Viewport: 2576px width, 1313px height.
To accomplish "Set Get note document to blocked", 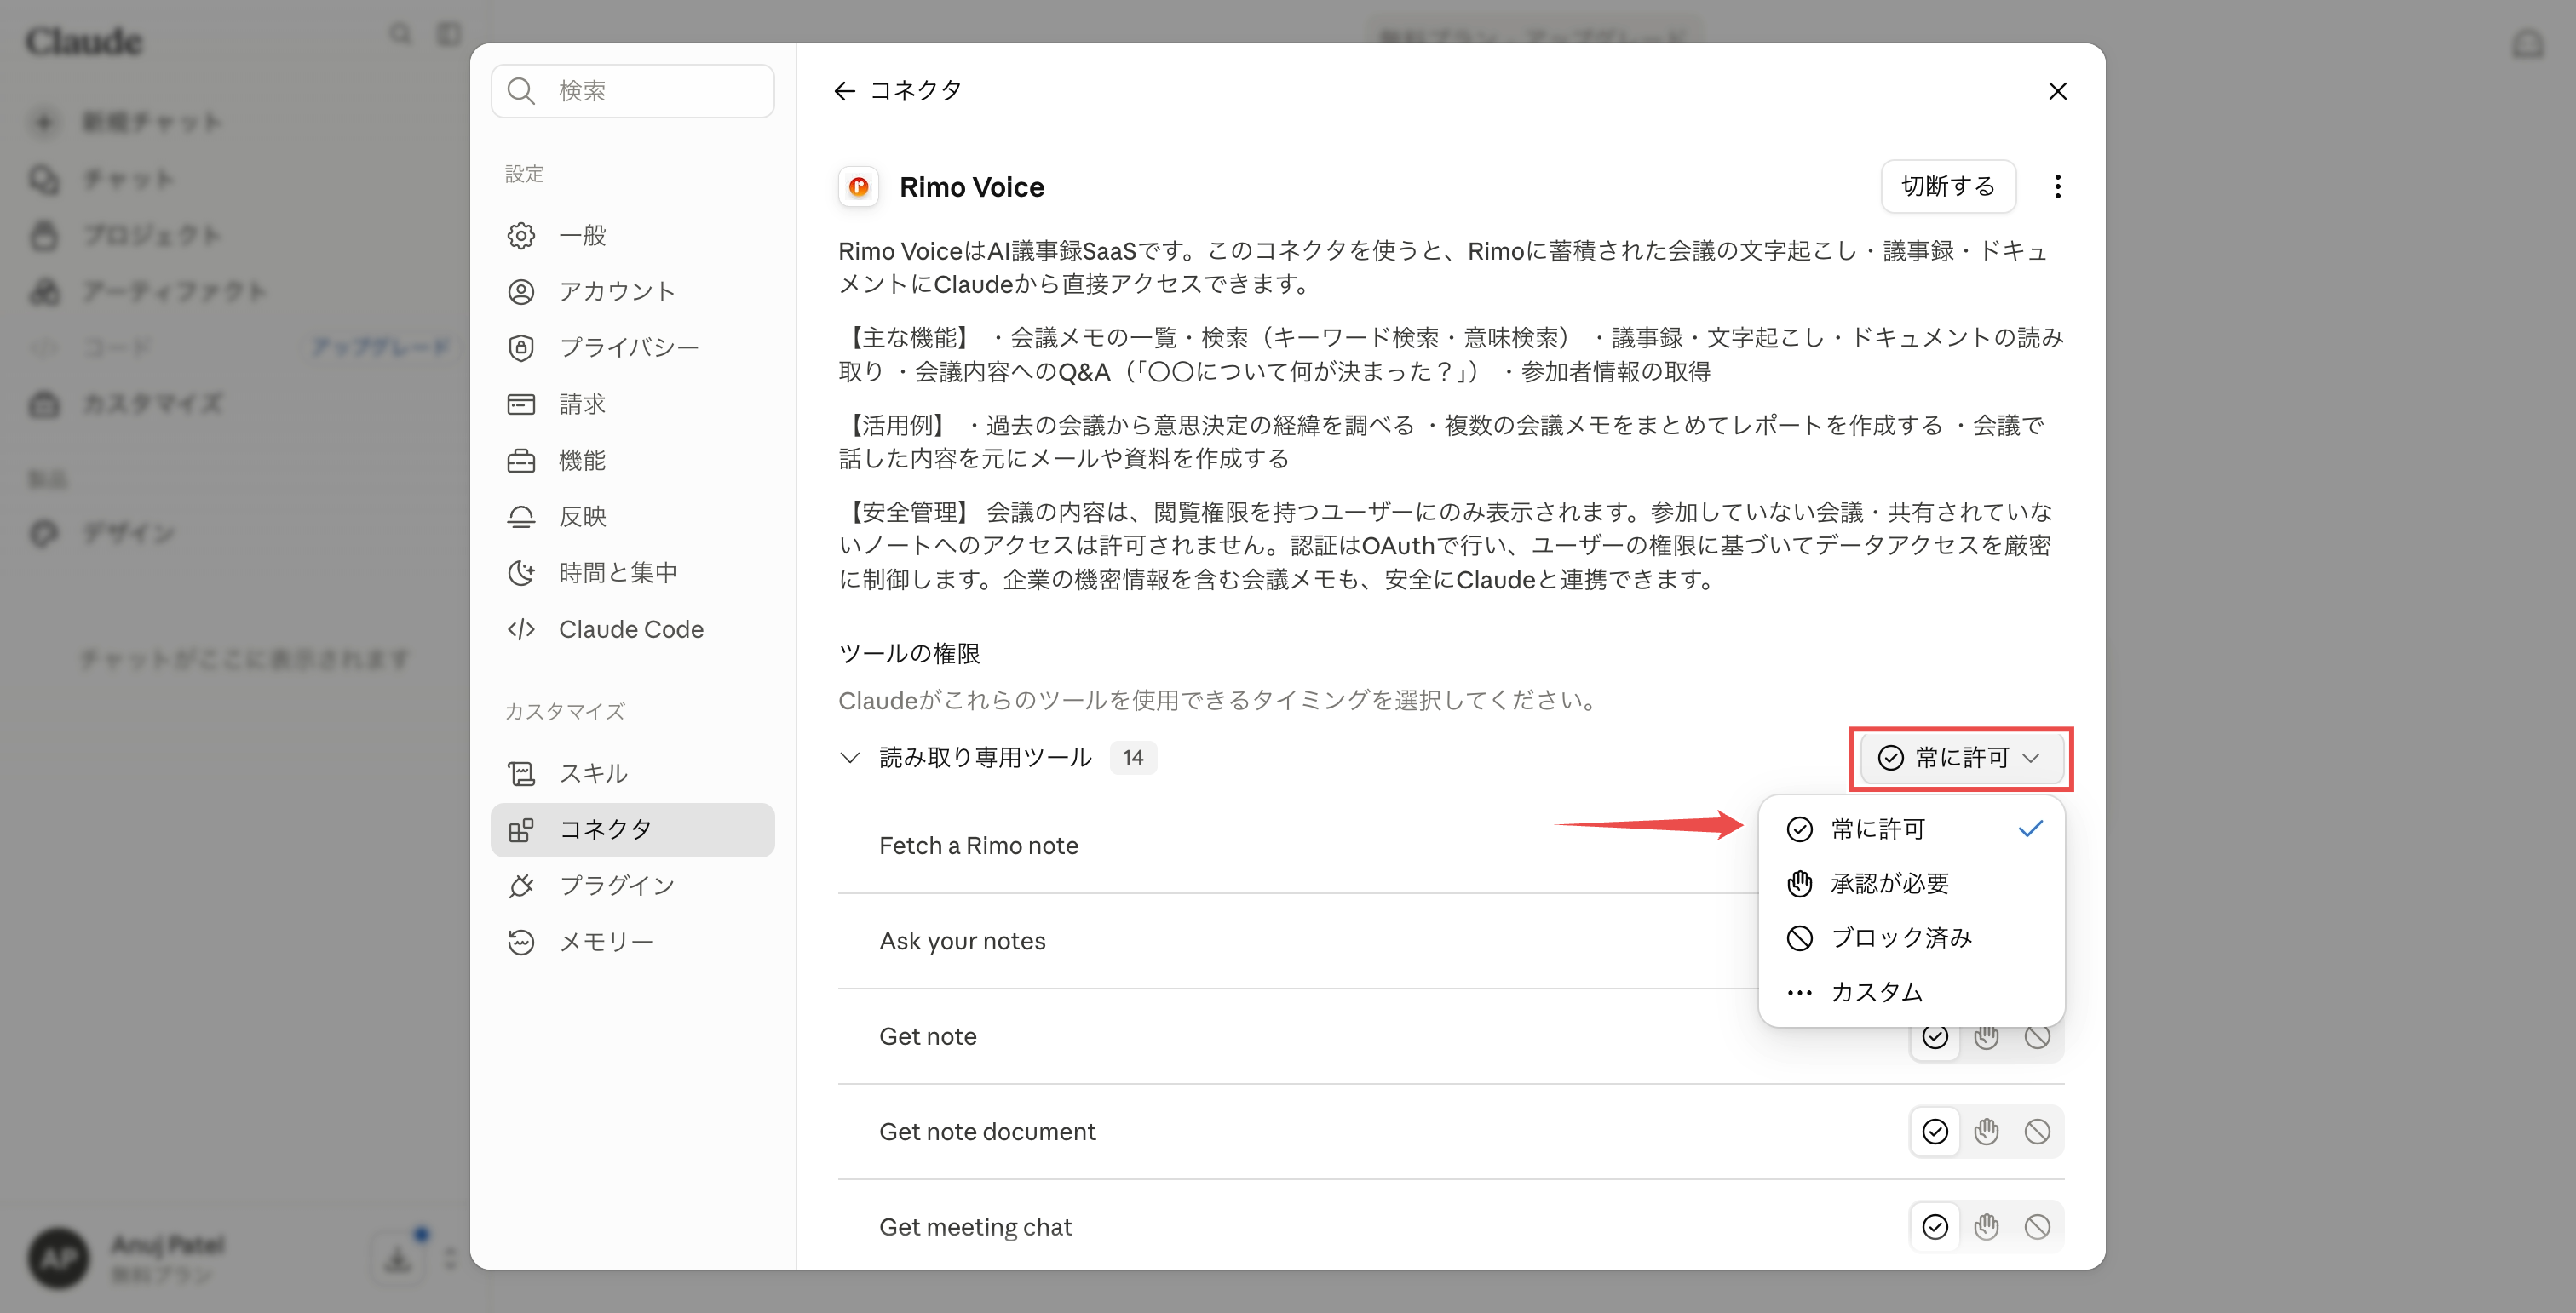I will click(x=2037, y=1132).
